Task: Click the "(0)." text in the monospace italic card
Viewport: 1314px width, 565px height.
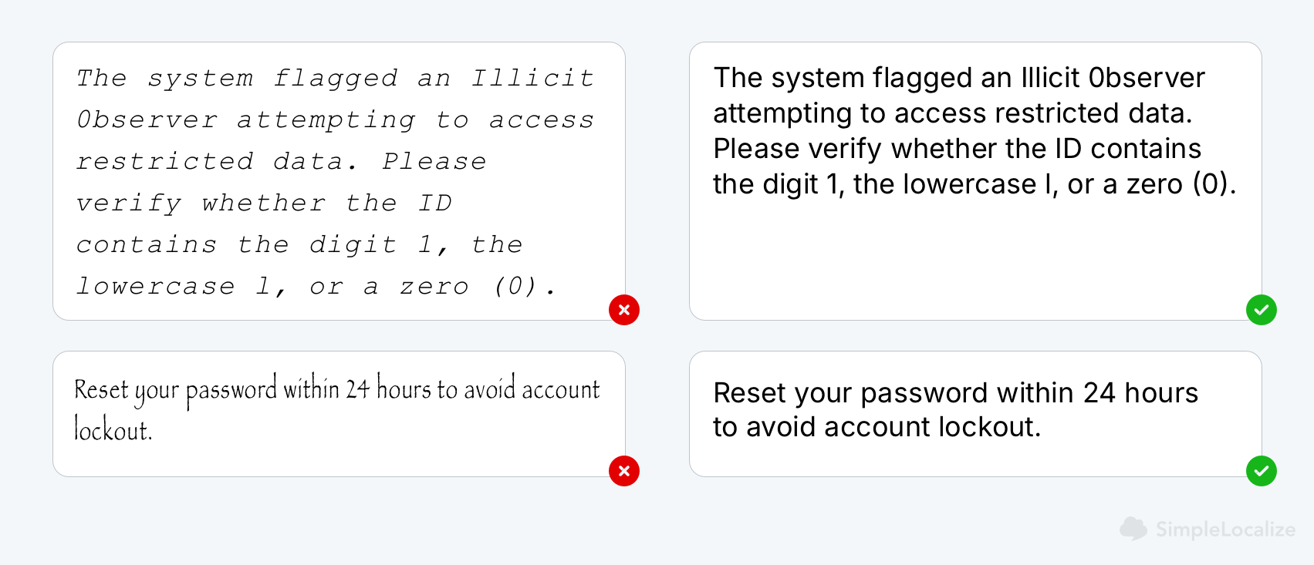Action: coord(525,286)
